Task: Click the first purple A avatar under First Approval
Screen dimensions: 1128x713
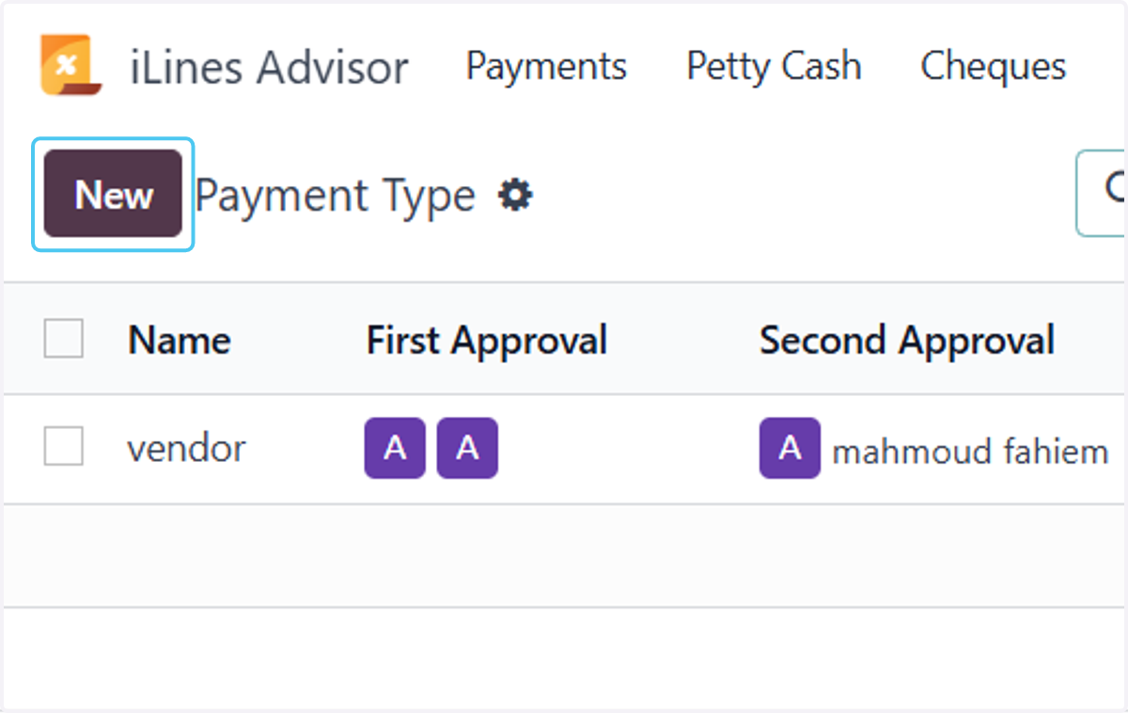Action: point(395,449)
